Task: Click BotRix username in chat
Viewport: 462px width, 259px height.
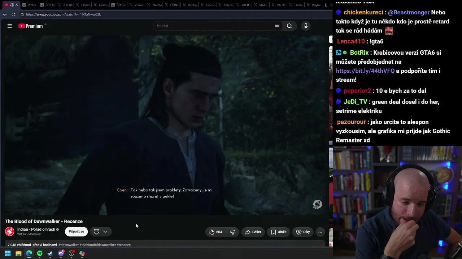Action: pos(359,53)
